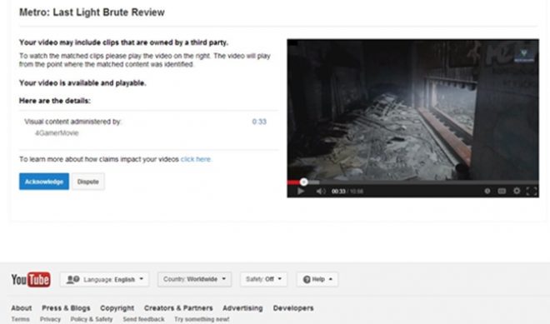This screenshot has height=324, width=550.
Task: Open the Advertising footer link
Action: (242, 308)
